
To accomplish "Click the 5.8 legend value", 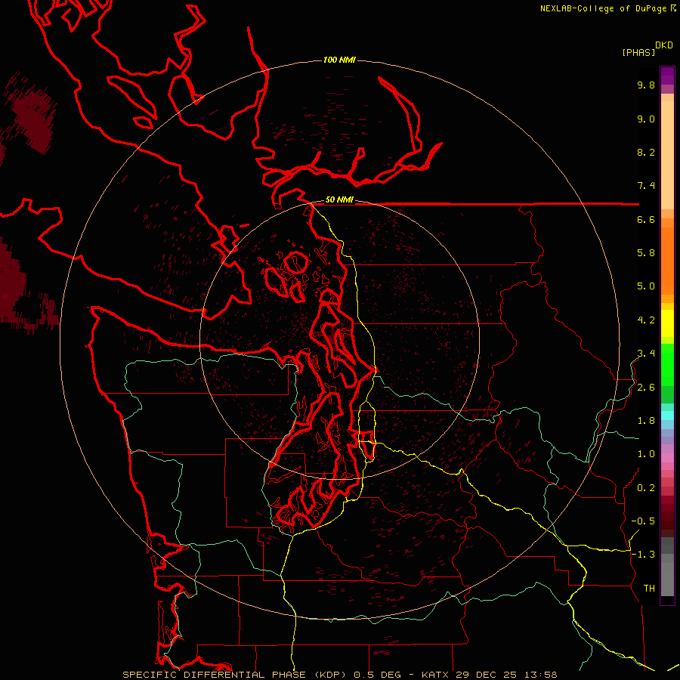I will tap(646, 253).
